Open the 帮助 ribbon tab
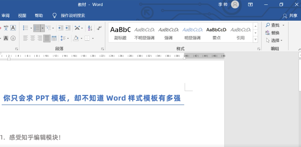This screenshot has width=301, height=147. click(39, 16)
